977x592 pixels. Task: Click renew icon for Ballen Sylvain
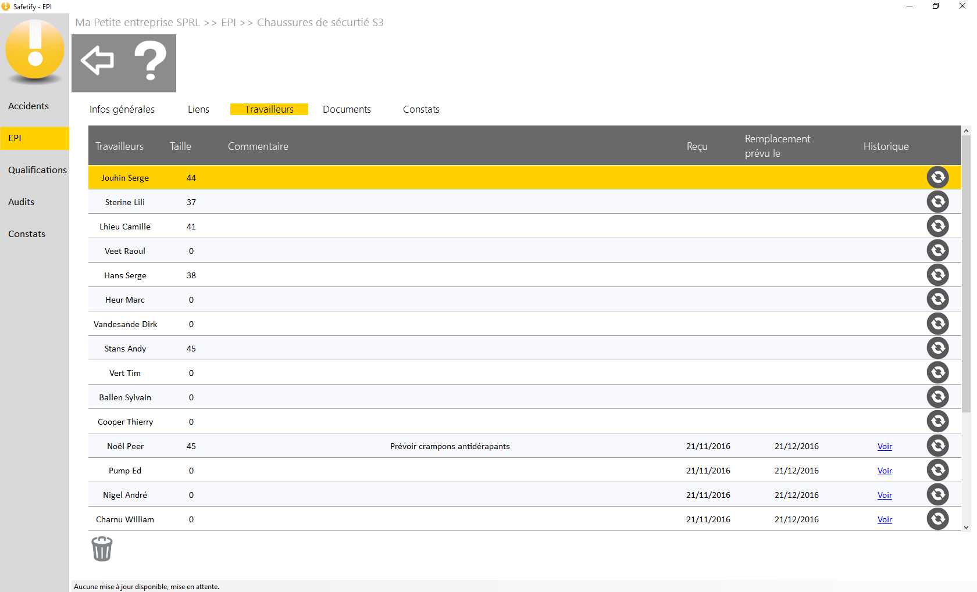(937, 397)
